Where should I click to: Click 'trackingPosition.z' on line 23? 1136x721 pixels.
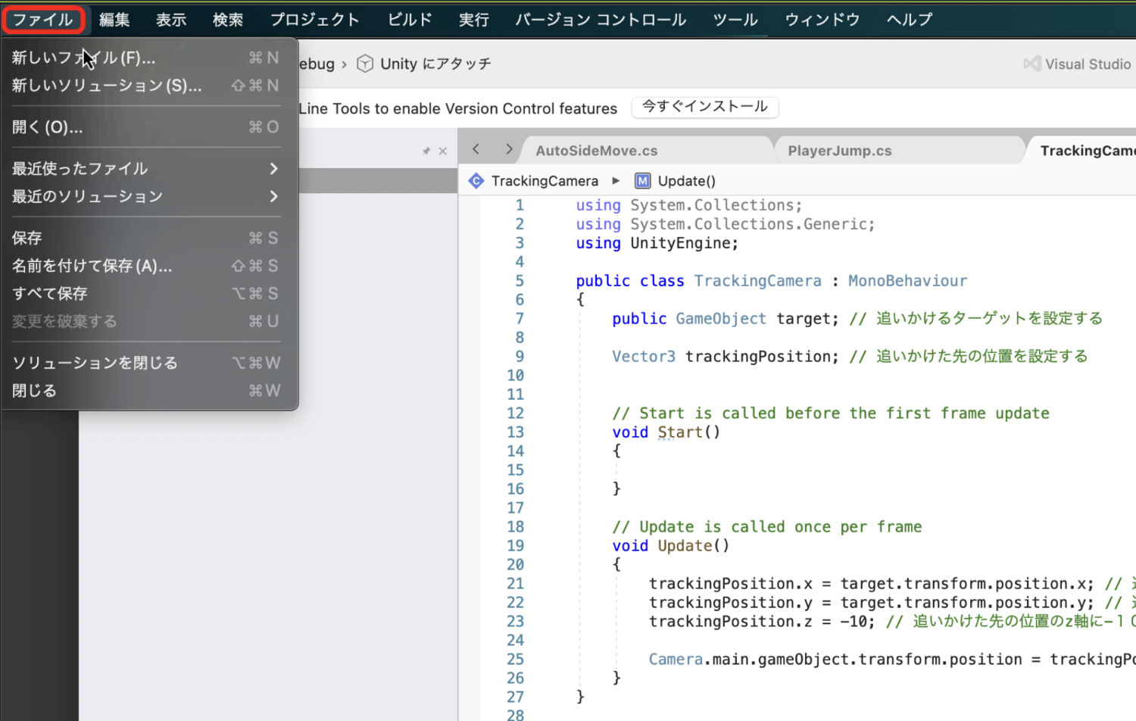pyautogui.click(x=731, y=622)
